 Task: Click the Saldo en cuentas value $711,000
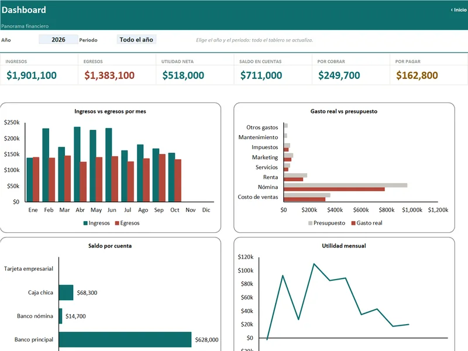(261, 75)
